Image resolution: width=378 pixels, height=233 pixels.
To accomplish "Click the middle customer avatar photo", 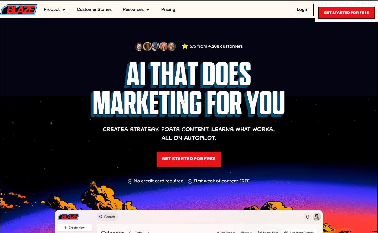I will pos(155,47).
